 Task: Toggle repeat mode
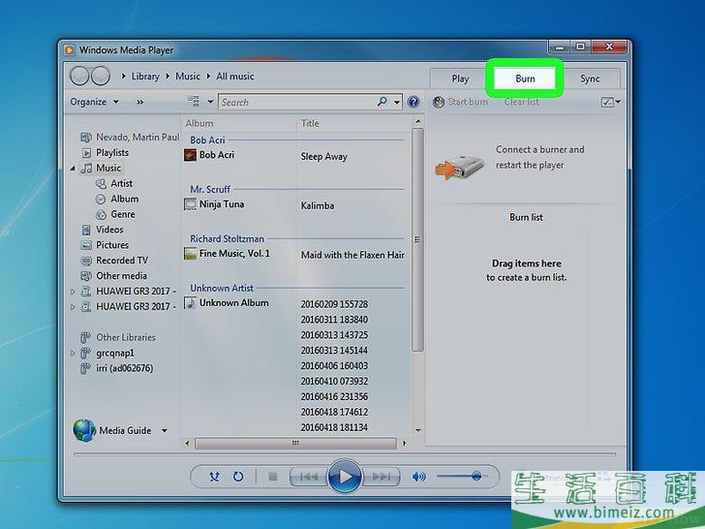click(238, 477)
